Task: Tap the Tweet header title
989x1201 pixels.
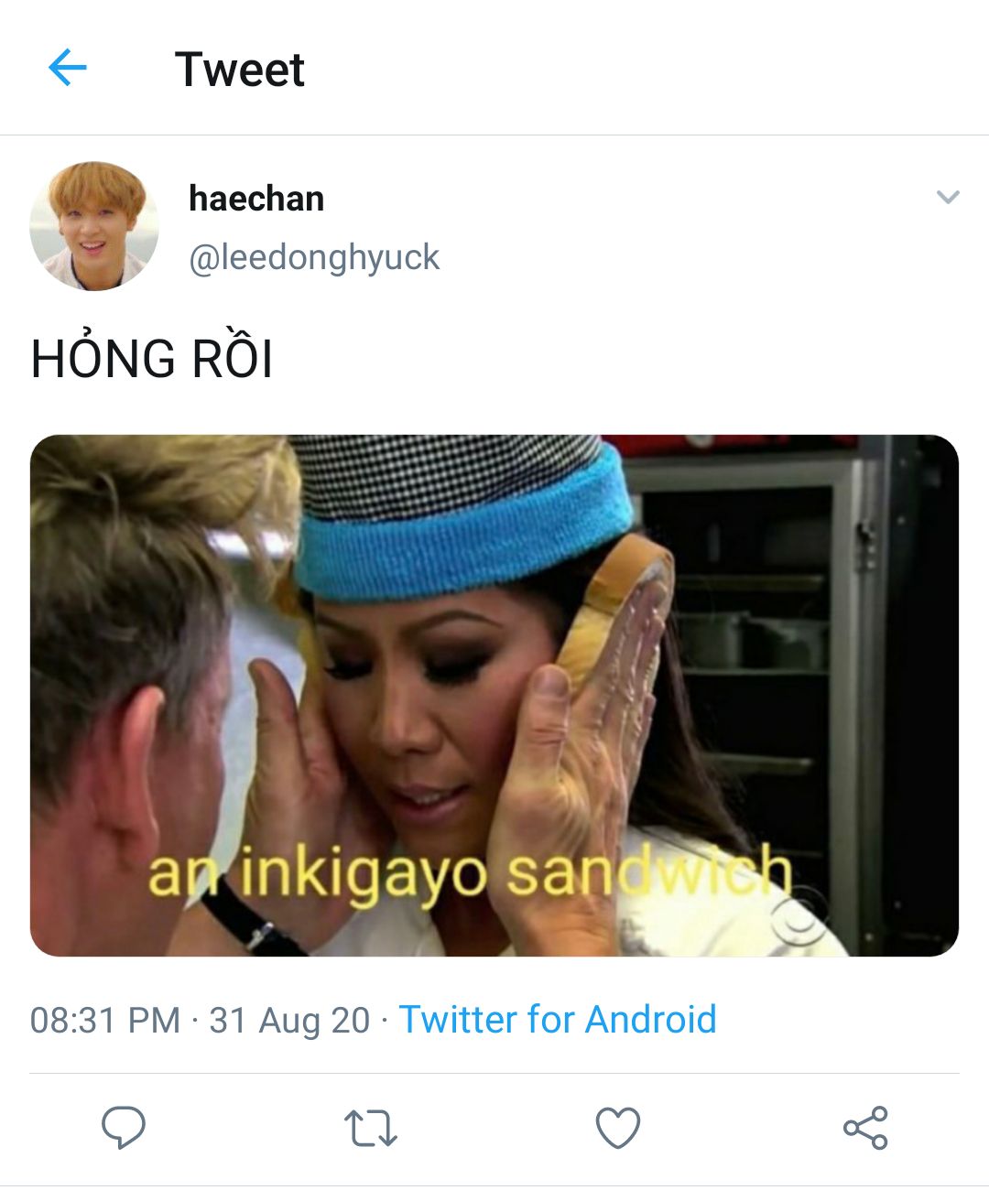Action: tap(239, 69)
